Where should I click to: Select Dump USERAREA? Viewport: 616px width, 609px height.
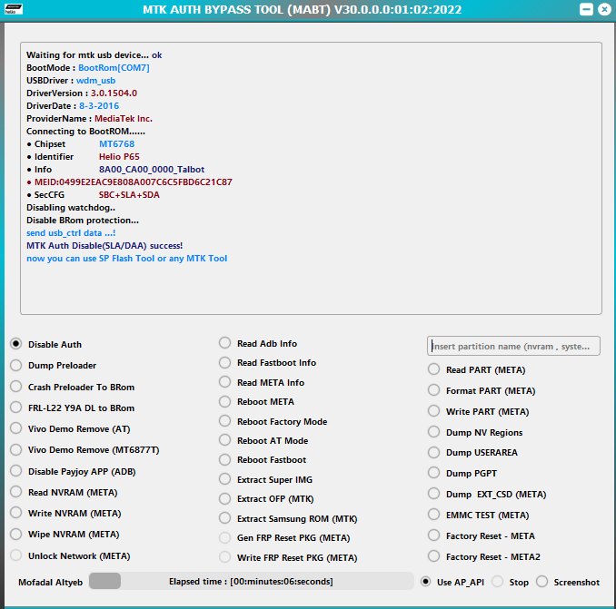[x=433, y=452]
